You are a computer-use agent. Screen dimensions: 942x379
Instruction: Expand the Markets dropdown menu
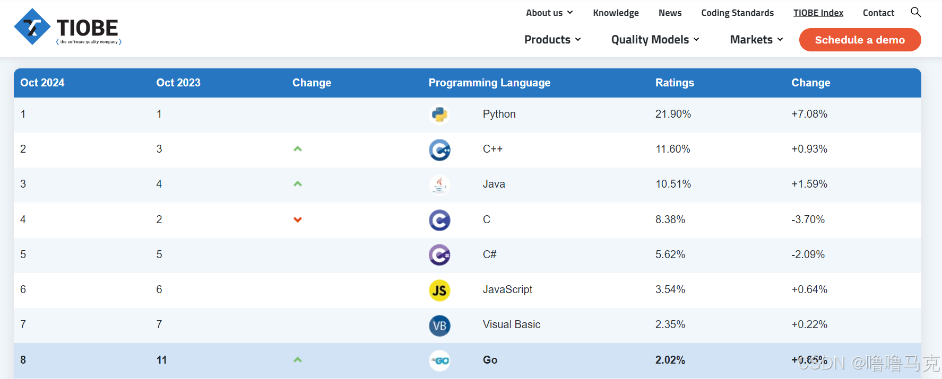click(756, 40)
